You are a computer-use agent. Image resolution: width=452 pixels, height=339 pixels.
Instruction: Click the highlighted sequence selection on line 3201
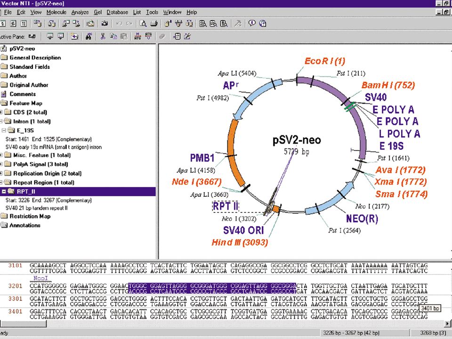(212, 288)
